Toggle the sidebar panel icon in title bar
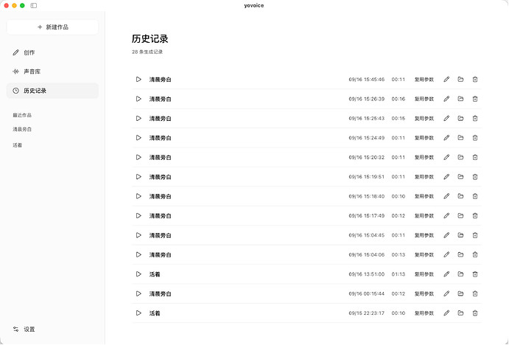The width and height of the screenshot is (509, 345). [34, 5]
